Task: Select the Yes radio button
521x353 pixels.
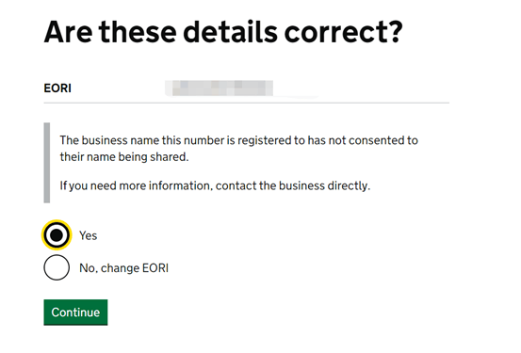Action: pos(57,235)
